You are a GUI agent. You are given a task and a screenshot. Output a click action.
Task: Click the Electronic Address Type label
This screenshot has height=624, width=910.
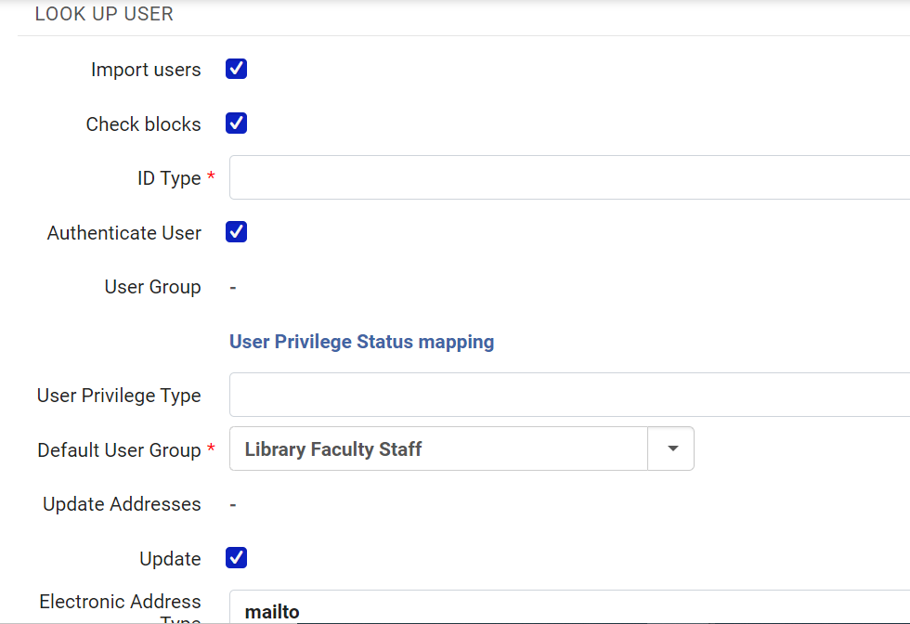tap(120, 604)
